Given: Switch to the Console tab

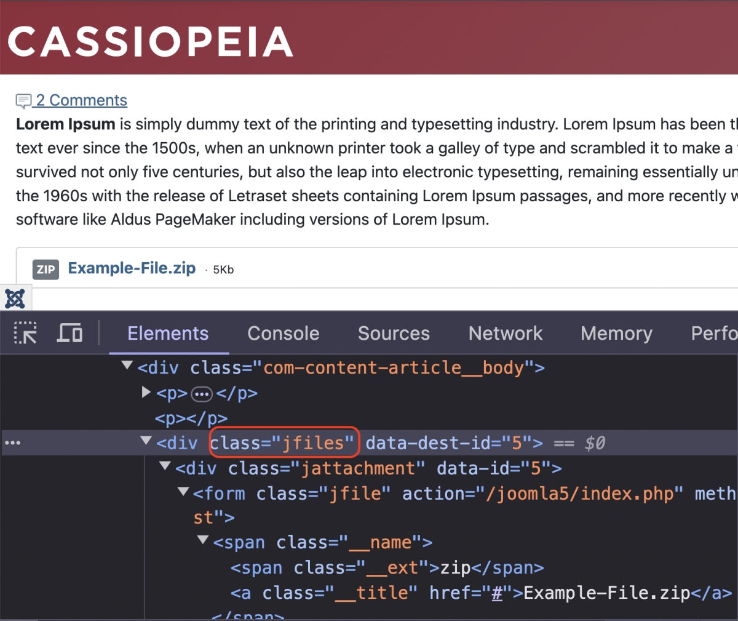Looking at the screenshot, I should (283, 333).
